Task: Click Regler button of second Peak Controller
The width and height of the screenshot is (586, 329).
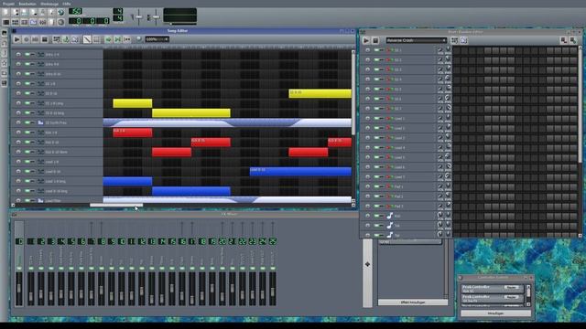Action: point(511,297)
